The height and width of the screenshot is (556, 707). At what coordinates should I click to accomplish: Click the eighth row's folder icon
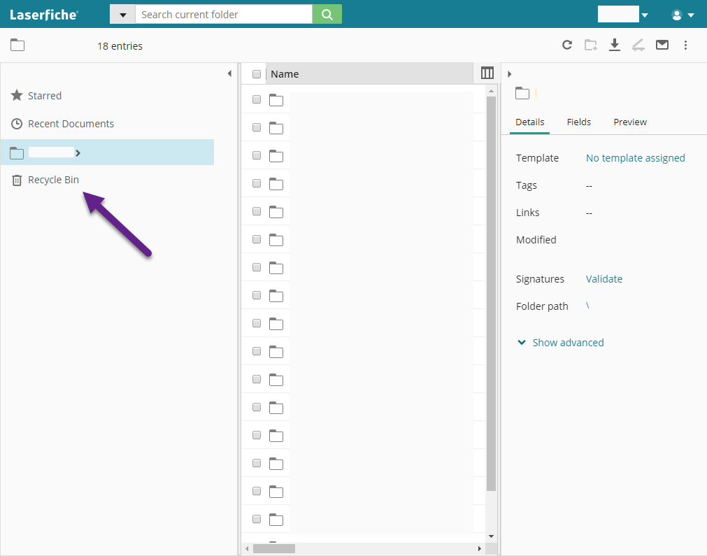click(276, 296)
